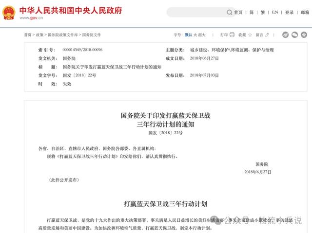Click the pencil icon beside 留言
312x233 pixels.
(267, 35)
